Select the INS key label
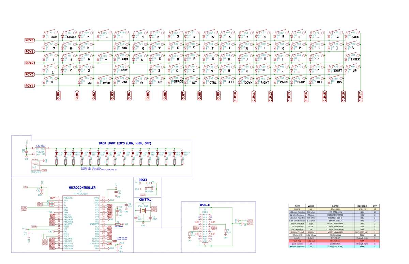This screenshot has height=264, width=409. click(339, 82)
